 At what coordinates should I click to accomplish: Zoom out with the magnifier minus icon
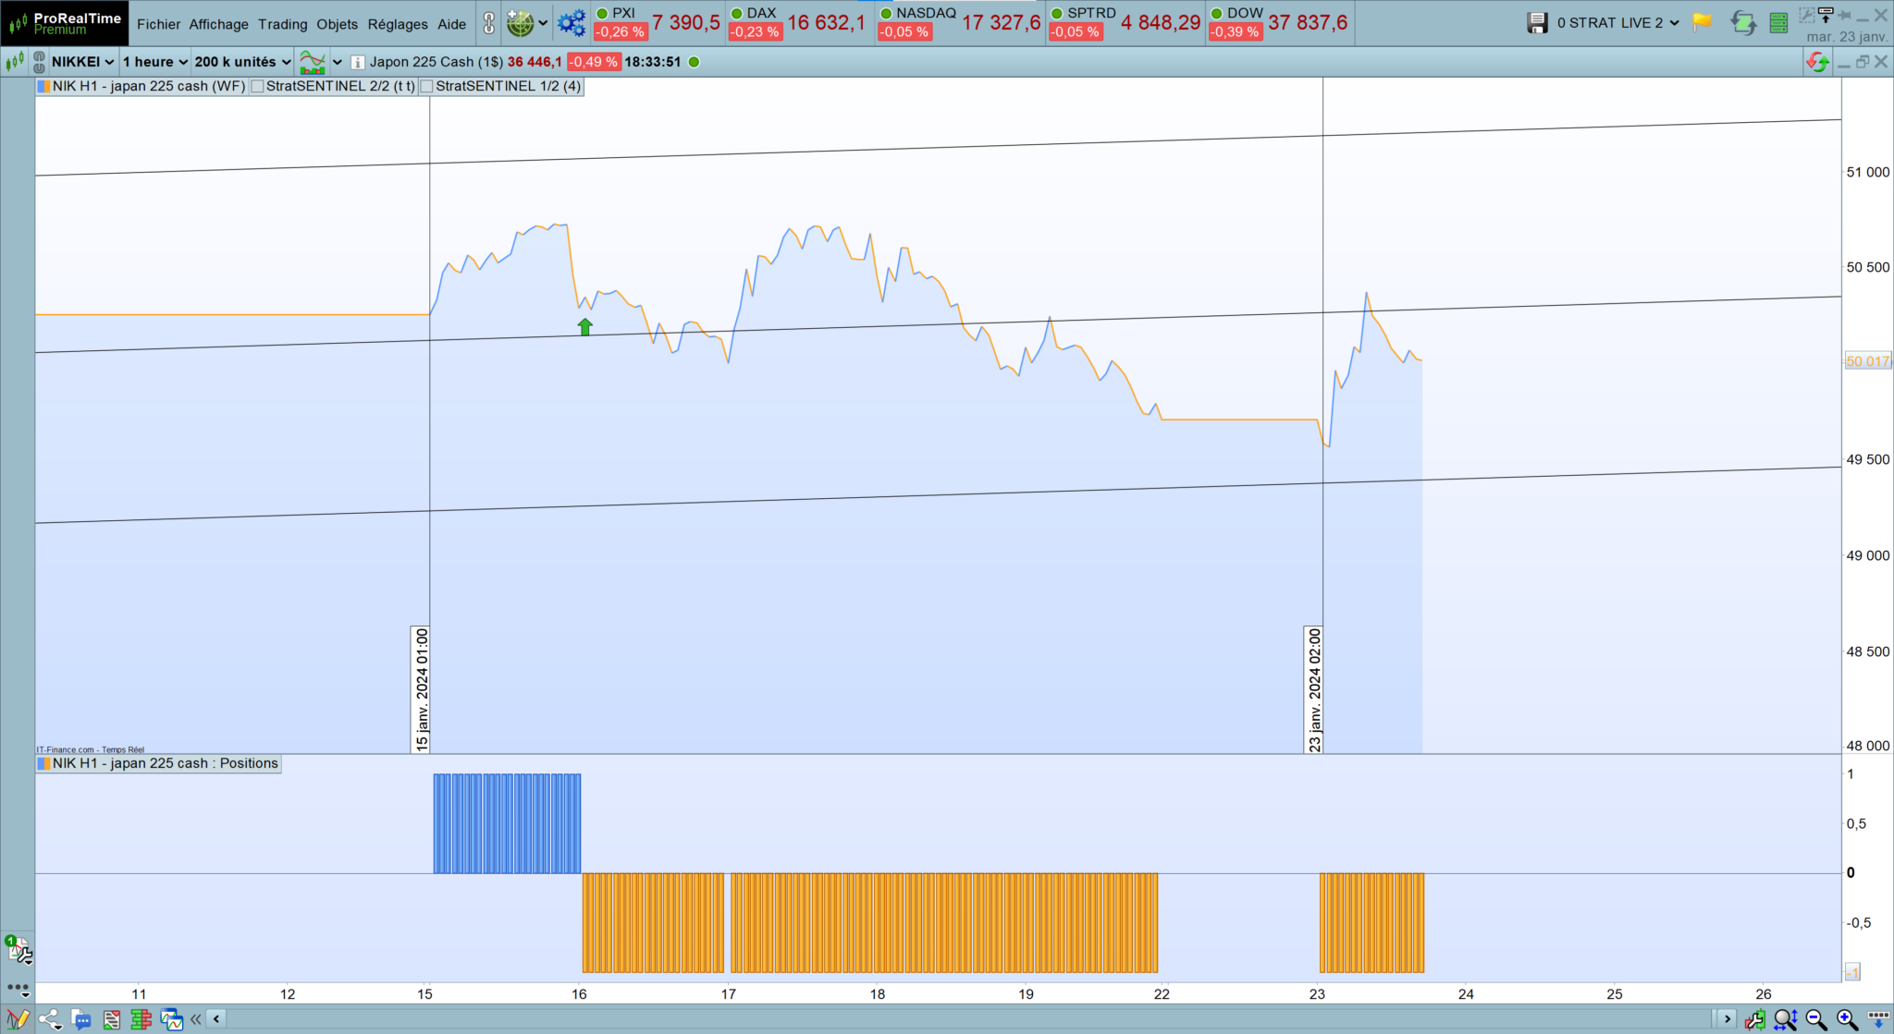pyautogui.click(x=1816, y=1019)
